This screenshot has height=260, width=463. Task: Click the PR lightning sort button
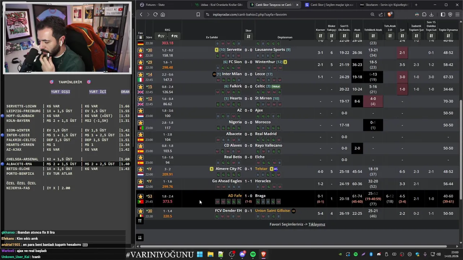pyautogui.click(x=174, y=36)
